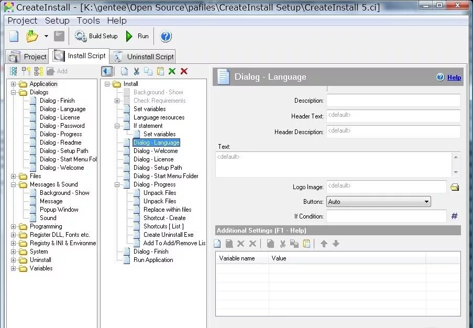Click scissors cut icon in Additional Settings
473x328 pixels.
[x=283, y=244]
